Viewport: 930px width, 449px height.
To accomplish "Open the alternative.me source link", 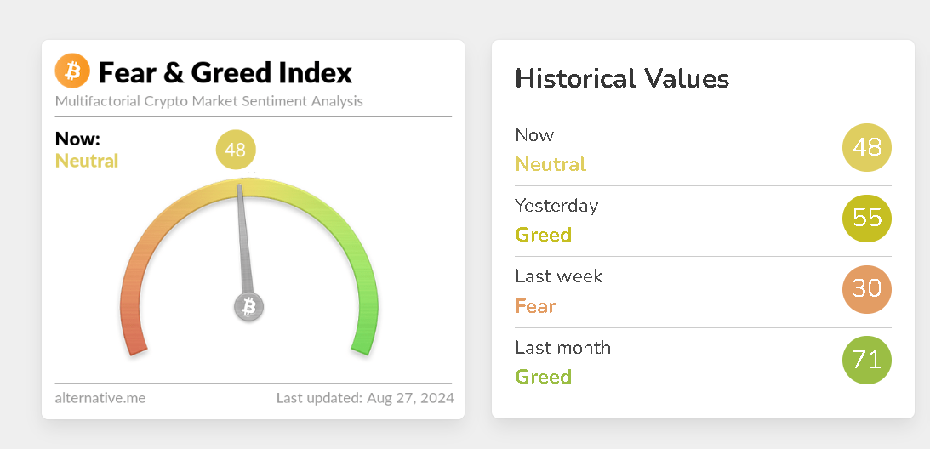I will pos(100,397).
